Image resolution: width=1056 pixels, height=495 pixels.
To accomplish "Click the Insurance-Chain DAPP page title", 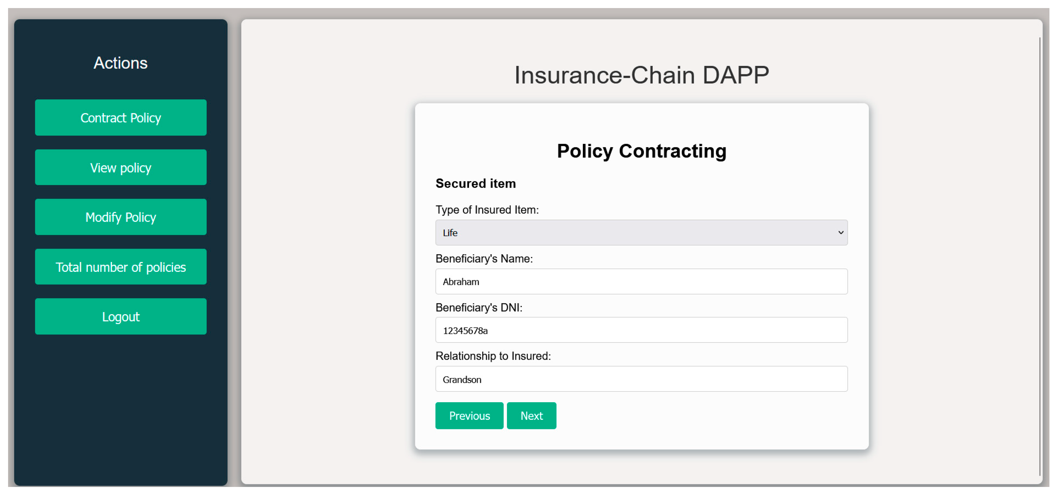I will click(641, 75).
